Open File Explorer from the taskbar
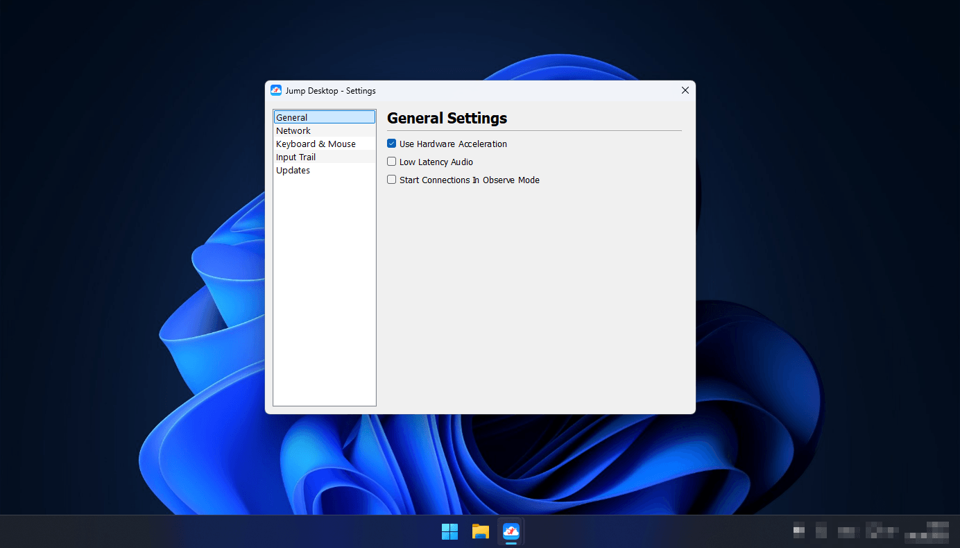 [481, 531]
